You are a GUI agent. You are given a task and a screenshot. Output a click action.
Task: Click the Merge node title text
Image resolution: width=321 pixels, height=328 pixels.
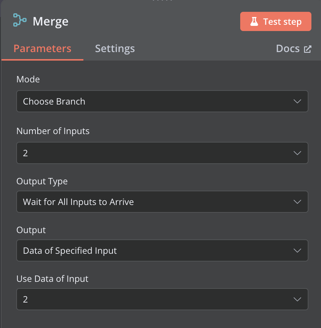point(51,21)
